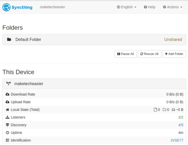Click the JVSE77 device ID link
The width and height of the screenshot is (188, 145).
point(177,140)
